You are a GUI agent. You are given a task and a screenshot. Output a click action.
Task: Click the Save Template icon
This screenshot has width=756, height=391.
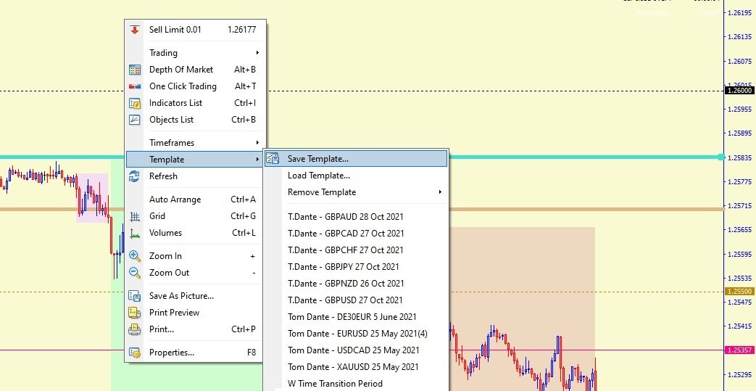(x=273, y=159)
